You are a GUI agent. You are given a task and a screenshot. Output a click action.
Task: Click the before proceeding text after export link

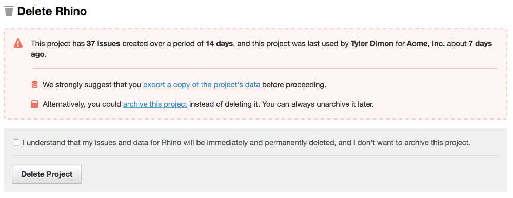pyautogui.click(x=294, y=85)
